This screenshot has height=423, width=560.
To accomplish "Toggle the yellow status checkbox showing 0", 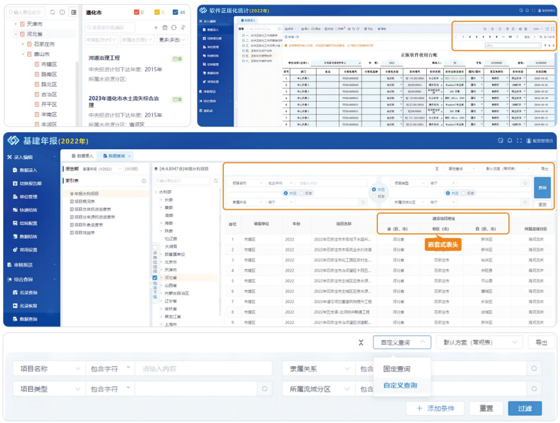I will (x=157, y=12).
